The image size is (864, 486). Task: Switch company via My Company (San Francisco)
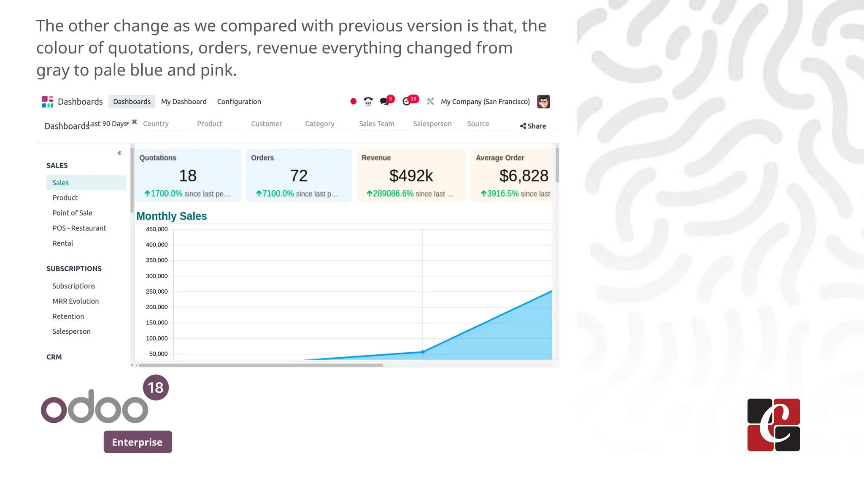(x=485, y=102)
